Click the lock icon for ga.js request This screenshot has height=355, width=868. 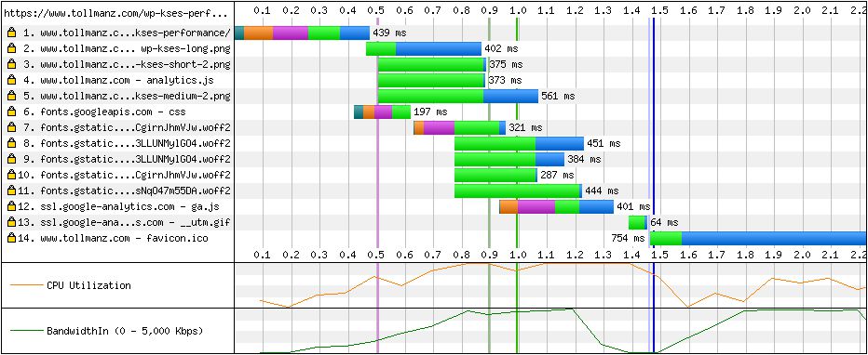[x=11, y=206]
